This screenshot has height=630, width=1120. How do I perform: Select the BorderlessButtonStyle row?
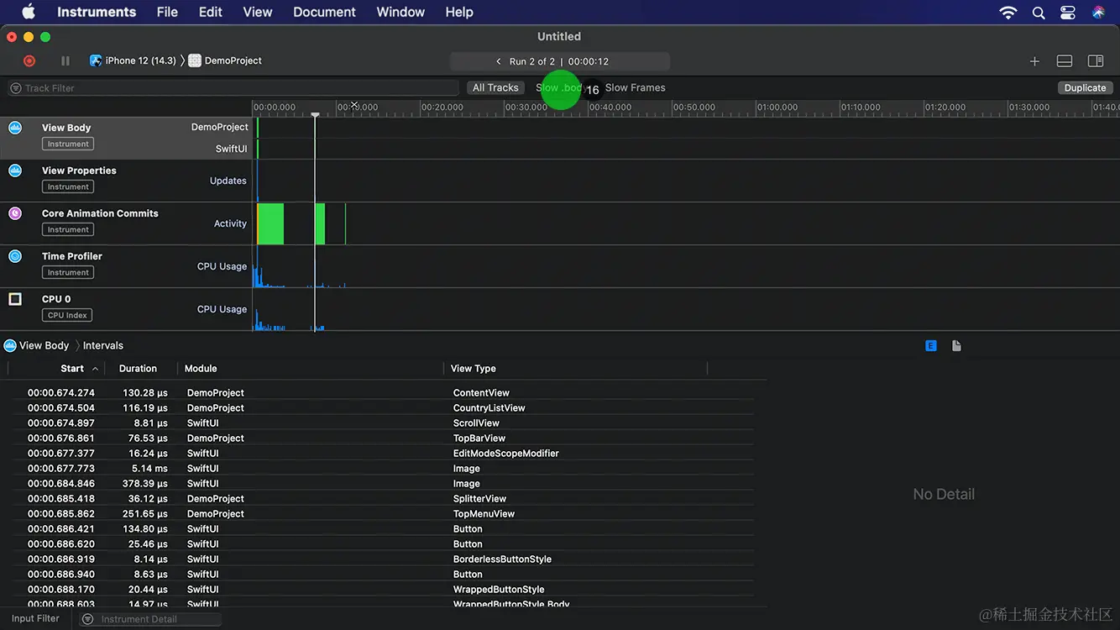pyautogui.click(x=383, y=559)
